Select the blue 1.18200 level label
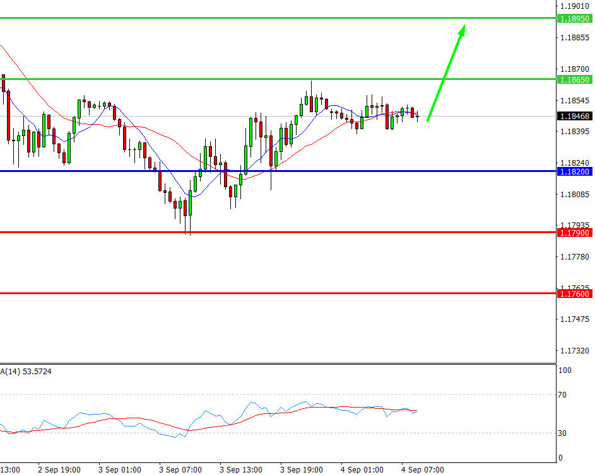The width and height of the screenshot is (595, 475). [x=575, y=171]
